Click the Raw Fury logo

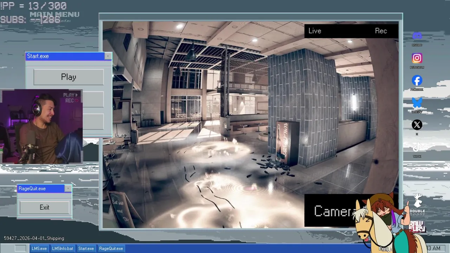(417, 227)
